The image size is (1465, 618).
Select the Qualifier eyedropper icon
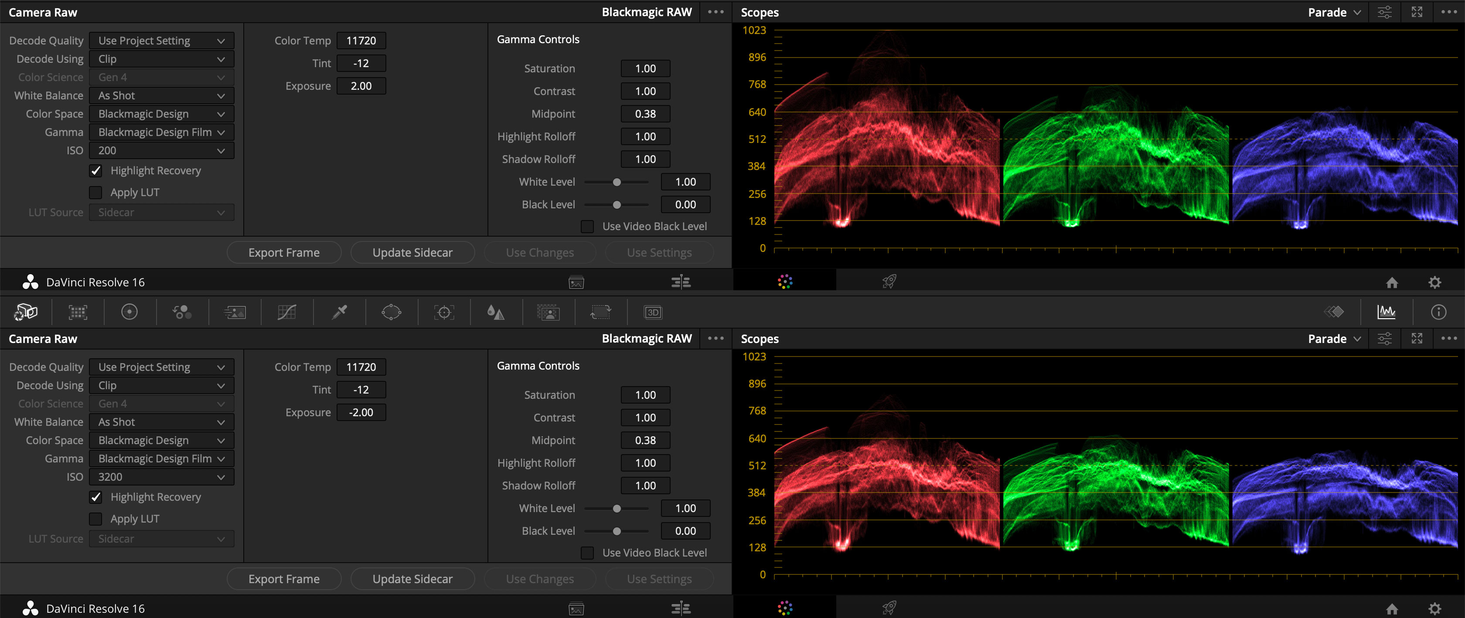click(340, 312)
